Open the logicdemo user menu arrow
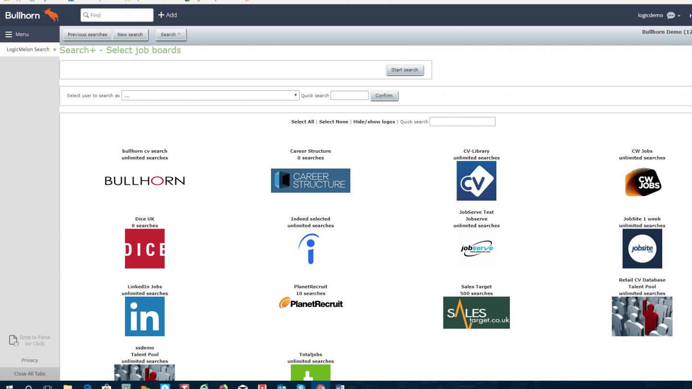The height and width of the screenshot is (389, 692). pos(679,16)
